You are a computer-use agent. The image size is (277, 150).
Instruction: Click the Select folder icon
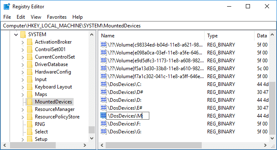(x=30, y=132)
